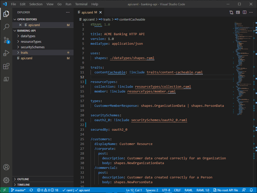
Task: Open api.raml file in the BANKING-API tree
Action: [x=43, y=58]
